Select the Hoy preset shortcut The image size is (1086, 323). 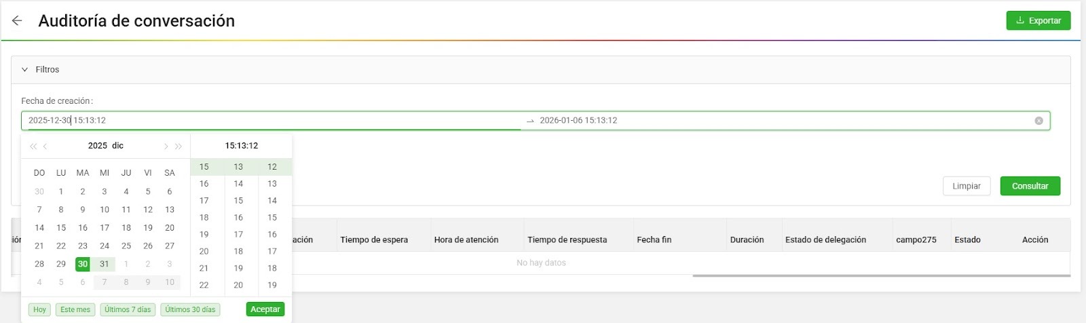click(x=40, y=309)
